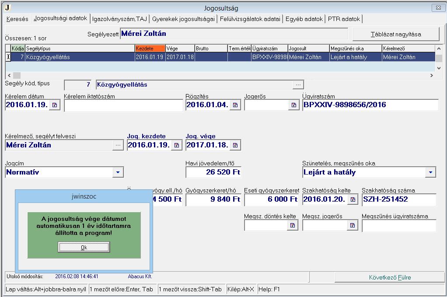Screen dimensions: 447x297
Task: Click the table horizontal scrollbar left arrow
Action: (x=9, y=76)
